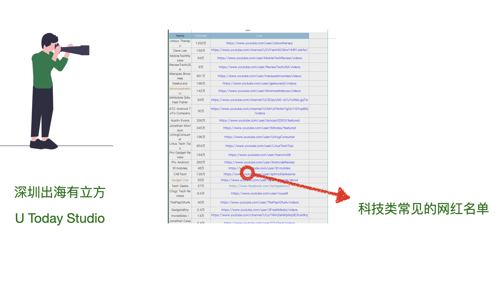Open the geekyranjit videos link
The height and width of the screenshot is (283, 504).
(259, 84)
